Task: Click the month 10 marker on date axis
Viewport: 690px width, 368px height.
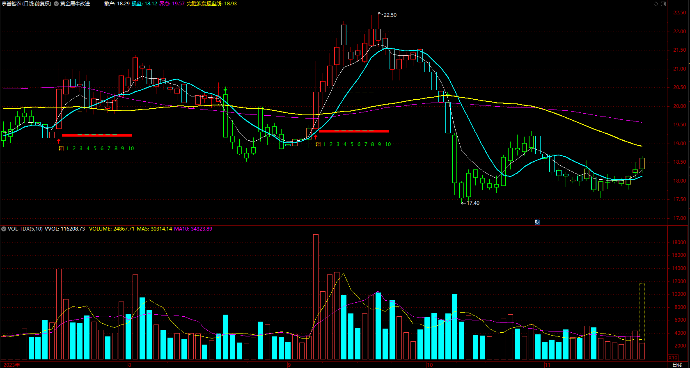Action: (x=430, y=365)
